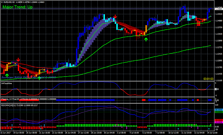Click the 1.12095 price axis label

(219, 61)
